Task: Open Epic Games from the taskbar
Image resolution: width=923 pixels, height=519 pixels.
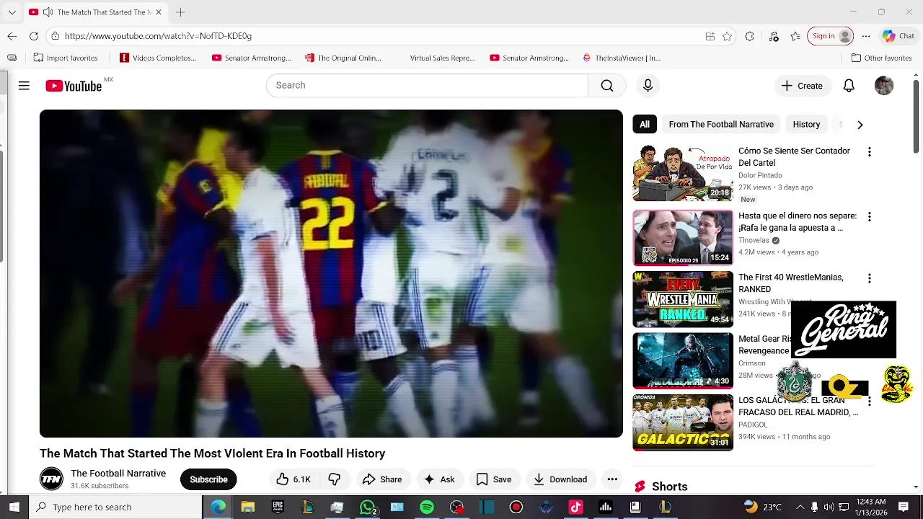Action: coord(278,507)
